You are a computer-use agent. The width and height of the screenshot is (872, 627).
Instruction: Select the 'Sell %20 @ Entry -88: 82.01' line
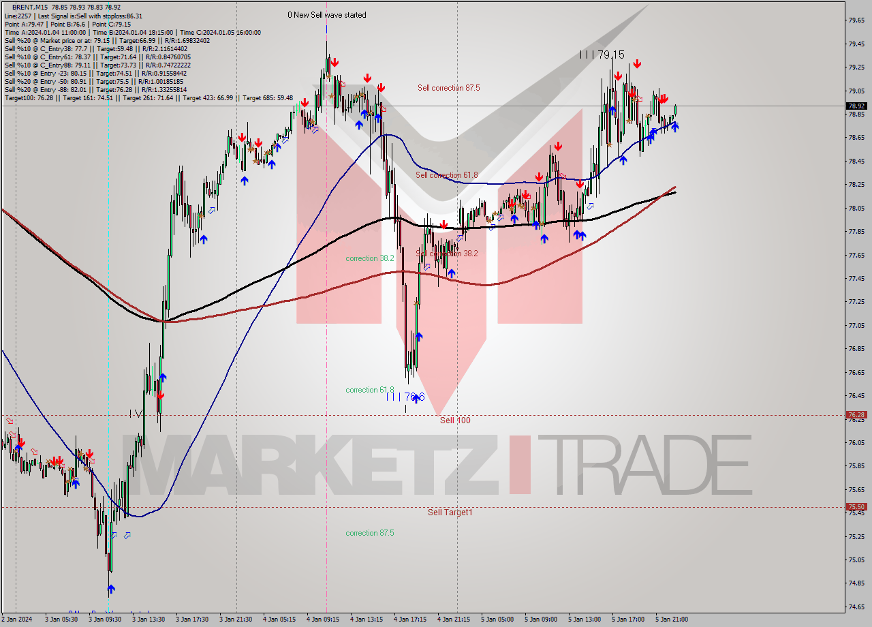click(x=95, y=89)
